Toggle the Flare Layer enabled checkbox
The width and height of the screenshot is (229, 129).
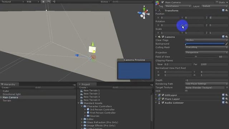[163, 99]
